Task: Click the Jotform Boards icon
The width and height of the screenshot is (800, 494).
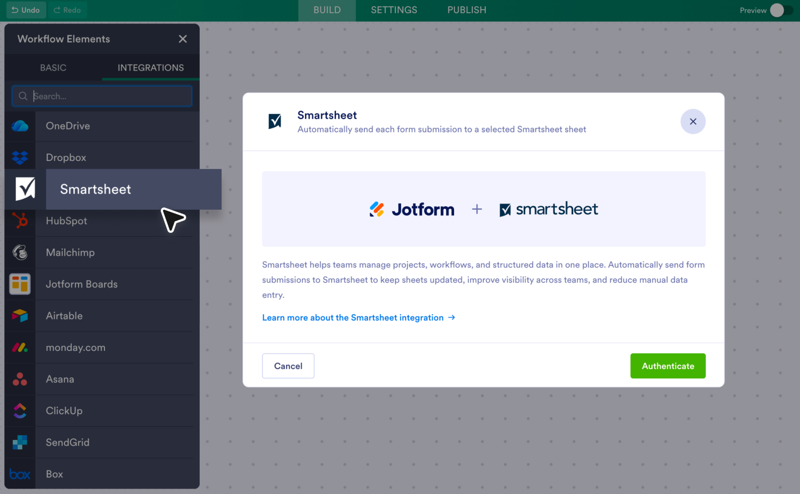Action: 20,284
